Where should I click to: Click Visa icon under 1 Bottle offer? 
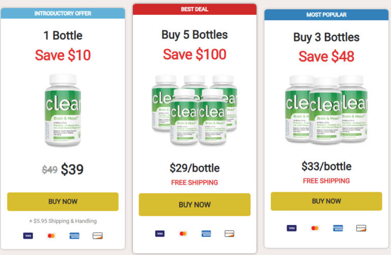click(x=27, y=236)
